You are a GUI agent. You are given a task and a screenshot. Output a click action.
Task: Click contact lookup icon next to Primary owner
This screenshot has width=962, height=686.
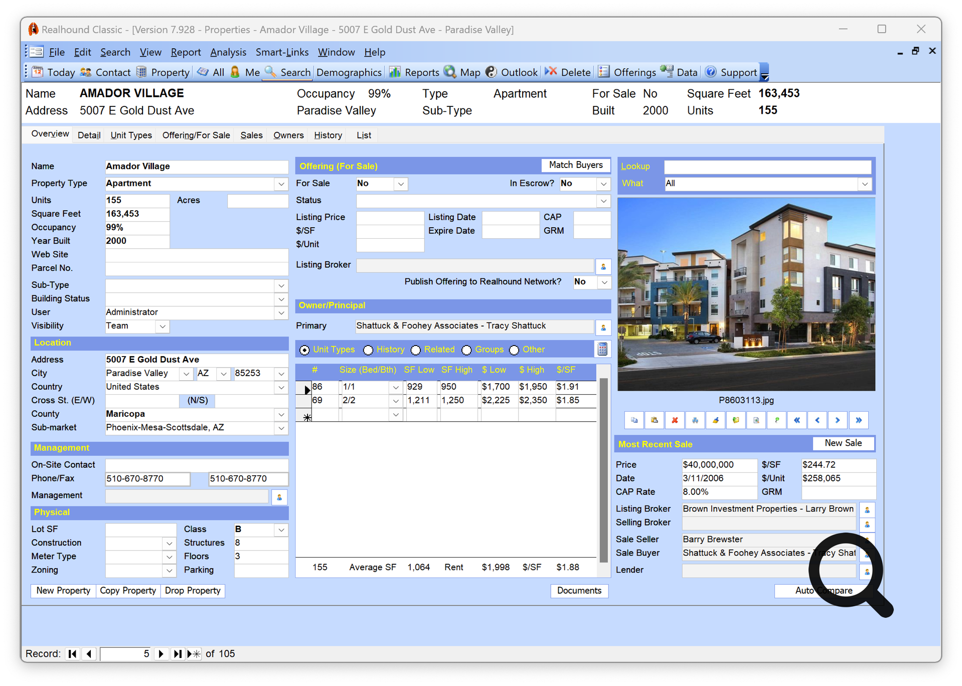pos(603,327)
